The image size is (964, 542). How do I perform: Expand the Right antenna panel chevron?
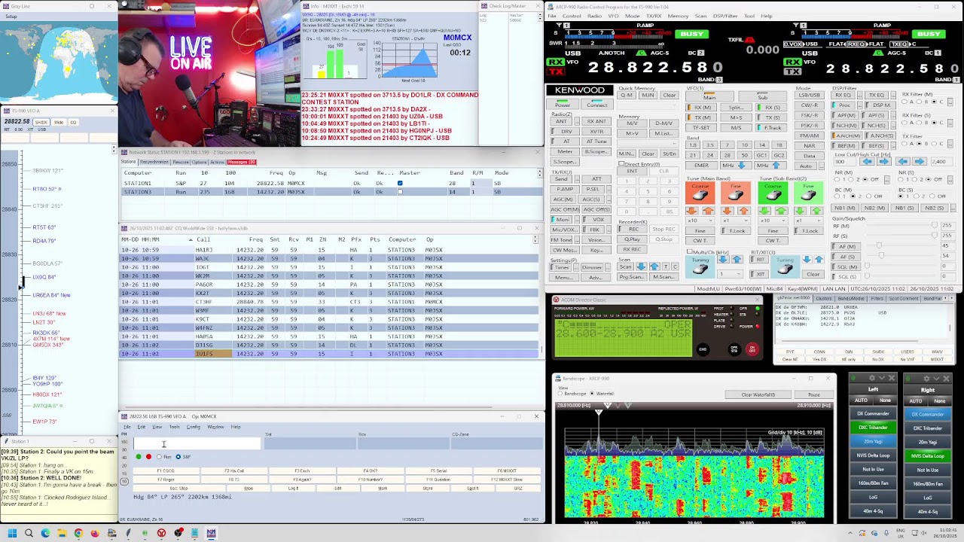pos(936,379)
